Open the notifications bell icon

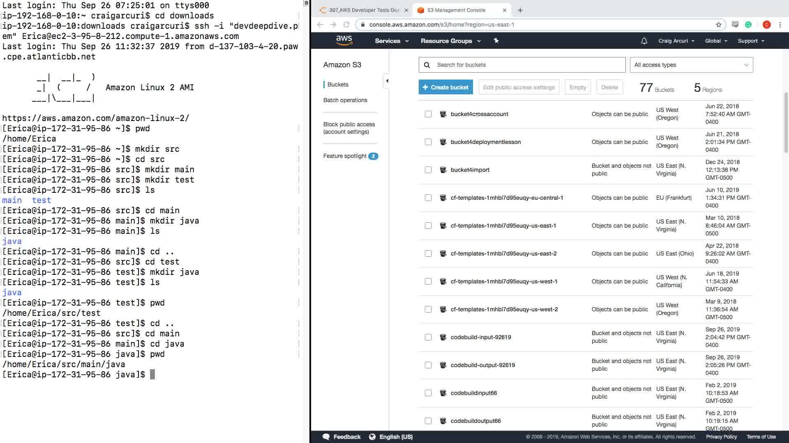(644, 41)
